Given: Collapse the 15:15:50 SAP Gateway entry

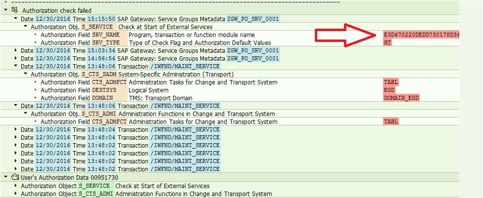Looking at the screenshot, I should pyautogui.click(x=16, y=18).
